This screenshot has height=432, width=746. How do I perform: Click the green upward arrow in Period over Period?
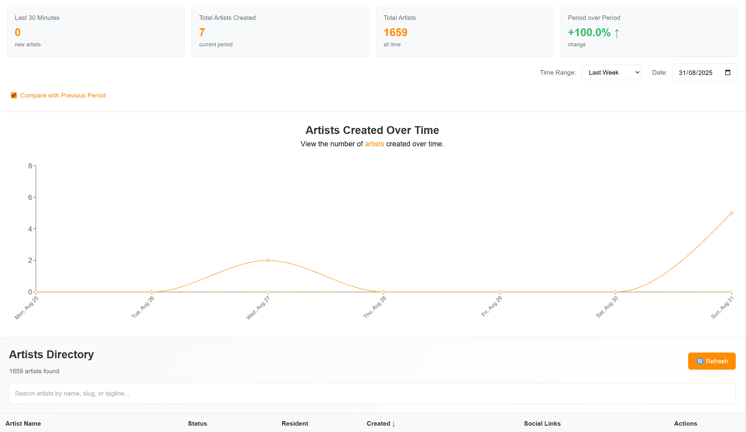point(617,33)
